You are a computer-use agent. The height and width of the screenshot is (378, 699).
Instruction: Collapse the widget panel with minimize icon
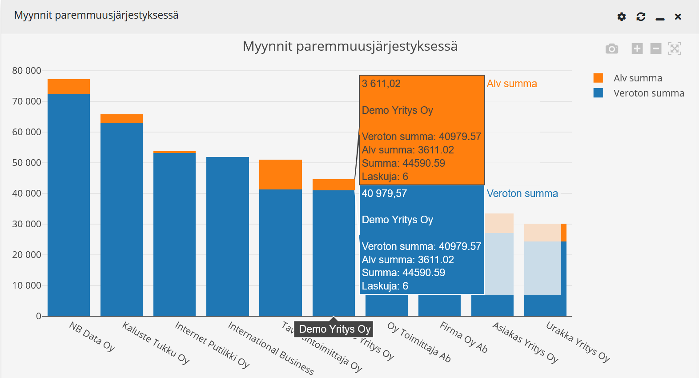[660, 18]
